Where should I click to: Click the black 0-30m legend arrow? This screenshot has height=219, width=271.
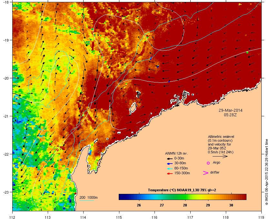point(170,158)
